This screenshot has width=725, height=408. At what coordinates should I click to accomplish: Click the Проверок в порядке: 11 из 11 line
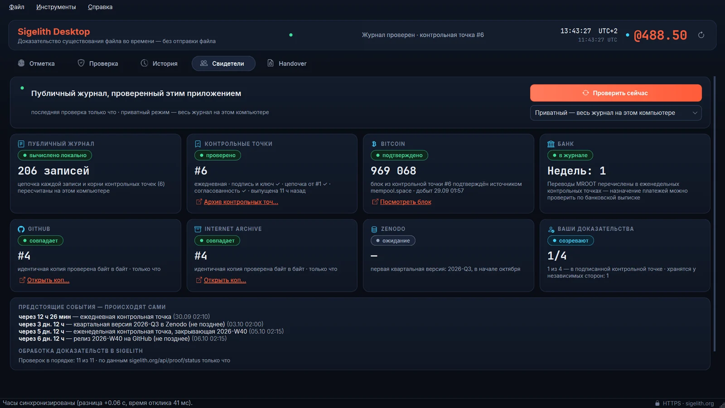pyautogui.click(x=124, y=360)
